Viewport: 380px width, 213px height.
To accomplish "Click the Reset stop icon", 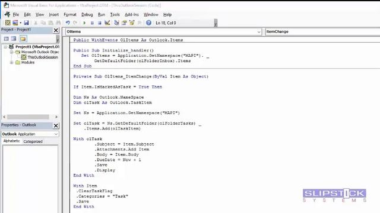I will [100, 23].
